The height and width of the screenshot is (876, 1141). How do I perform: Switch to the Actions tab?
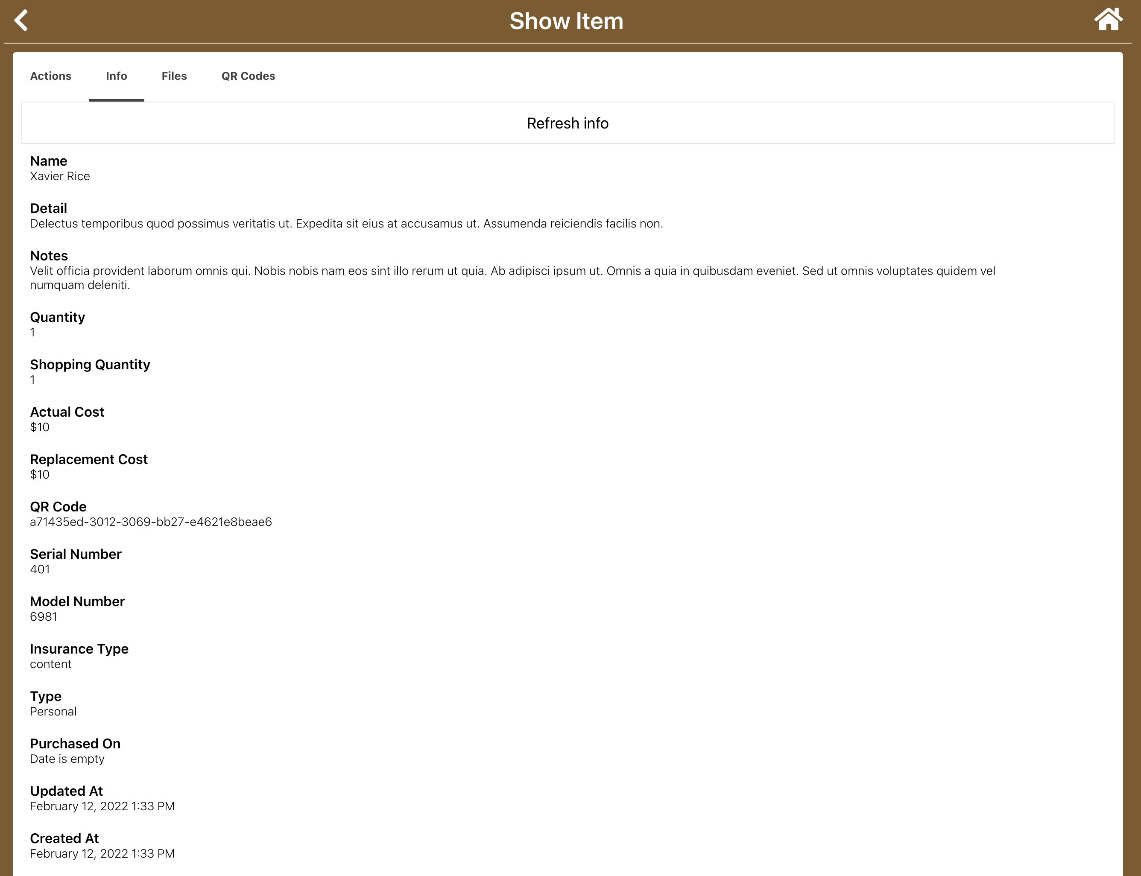(x=50, y=76)
